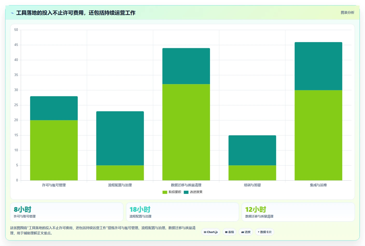The image size is (365, 246).
Task: Click the teal bar segment for 集成与运维
Action: coord(318,66)
